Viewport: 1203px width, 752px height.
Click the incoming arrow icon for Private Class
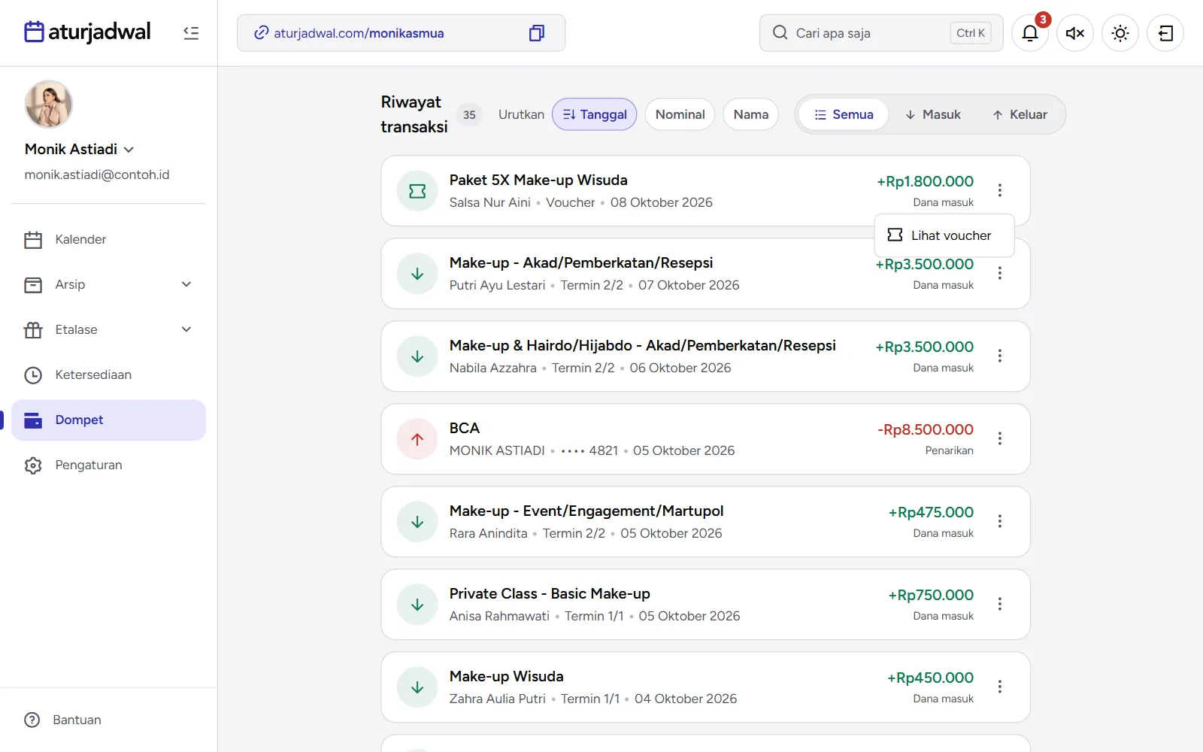point(417,605)
